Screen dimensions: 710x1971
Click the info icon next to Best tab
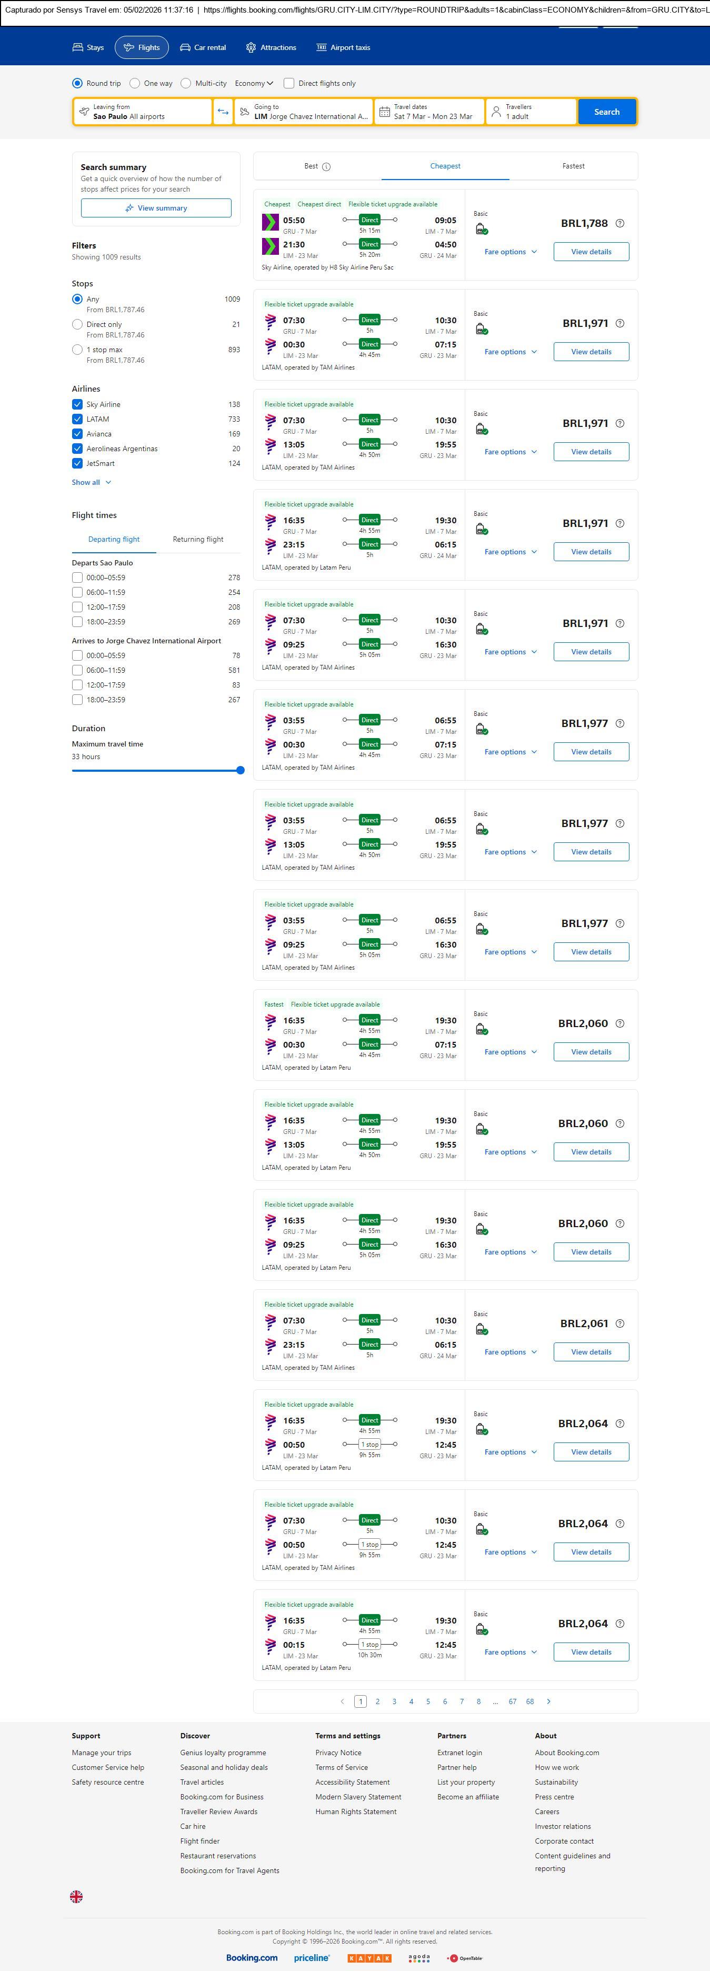(x=327, y=167)
